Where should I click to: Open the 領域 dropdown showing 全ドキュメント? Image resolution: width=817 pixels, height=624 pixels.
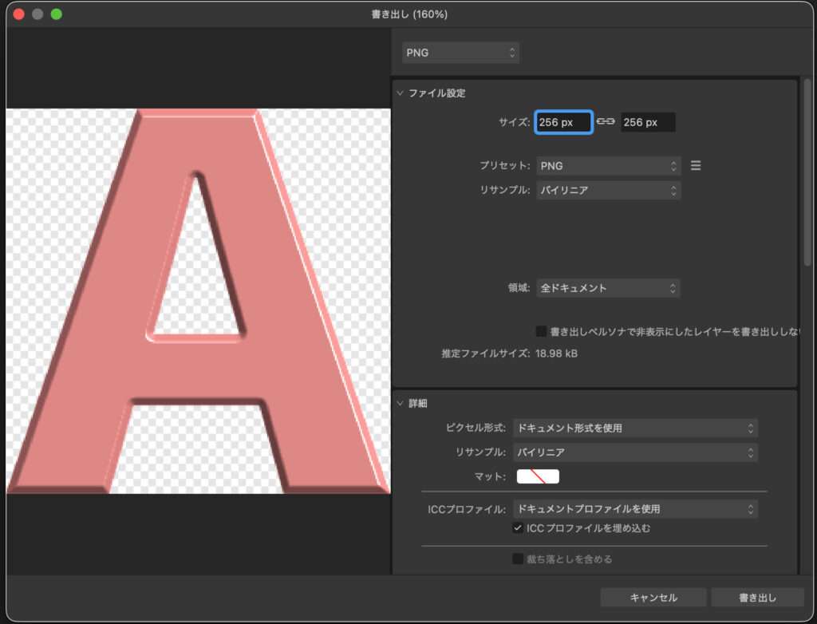[608, 288]
